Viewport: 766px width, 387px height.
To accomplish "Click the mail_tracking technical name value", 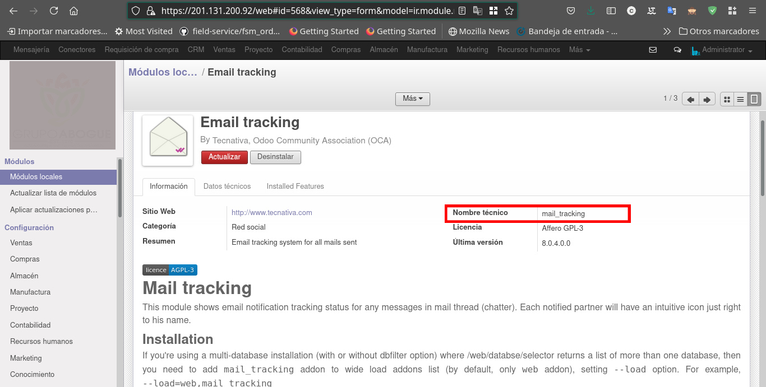I will tap(563, 214).
